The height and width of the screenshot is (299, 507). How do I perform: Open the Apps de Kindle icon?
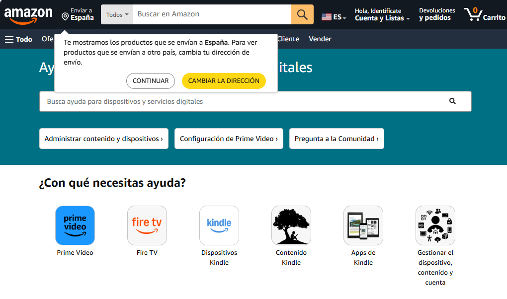click(363, 225)
